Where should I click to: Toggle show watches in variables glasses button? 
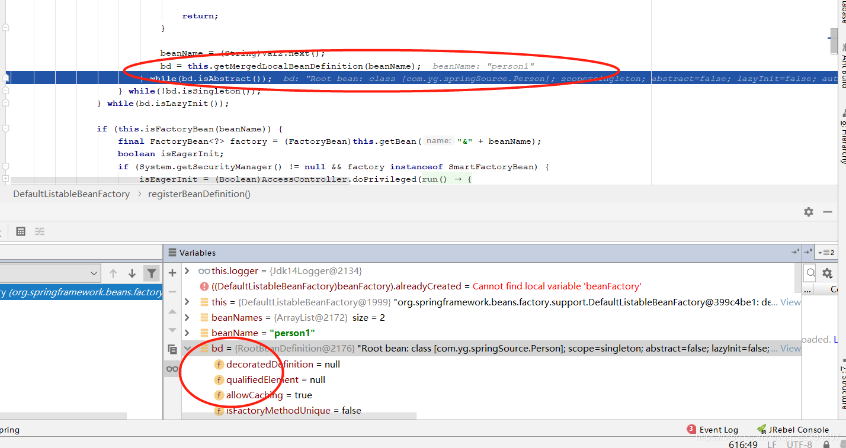click(172, 369)
